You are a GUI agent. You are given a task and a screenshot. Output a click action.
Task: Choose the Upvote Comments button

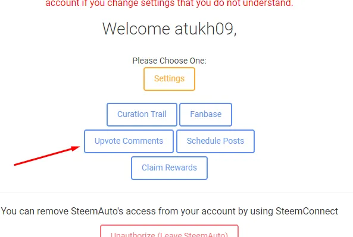(x=129, y=141)
